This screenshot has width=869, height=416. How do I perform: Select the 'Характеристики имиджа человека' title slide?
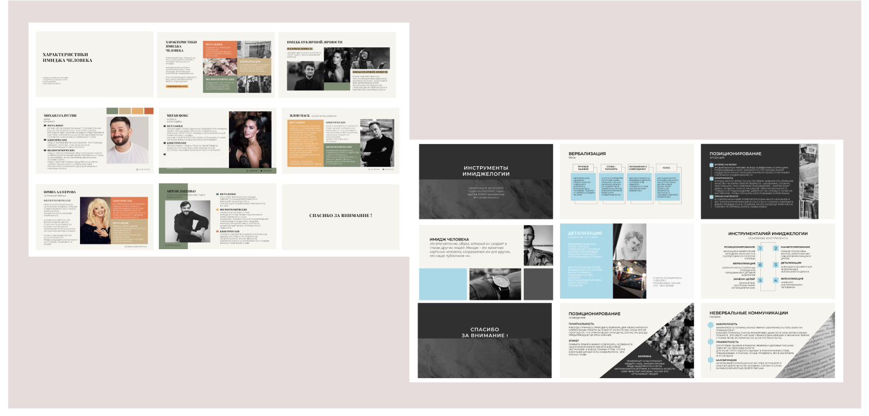tap(95, 64)
